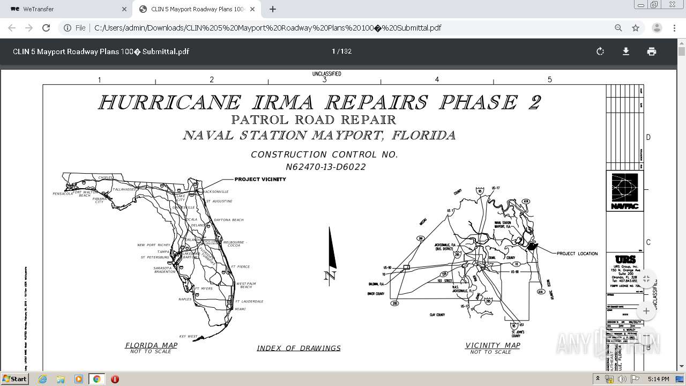The width and height of the screenshot is (686, 386).
Task: Restore down the Chrome window
Action: click(654, 5)
